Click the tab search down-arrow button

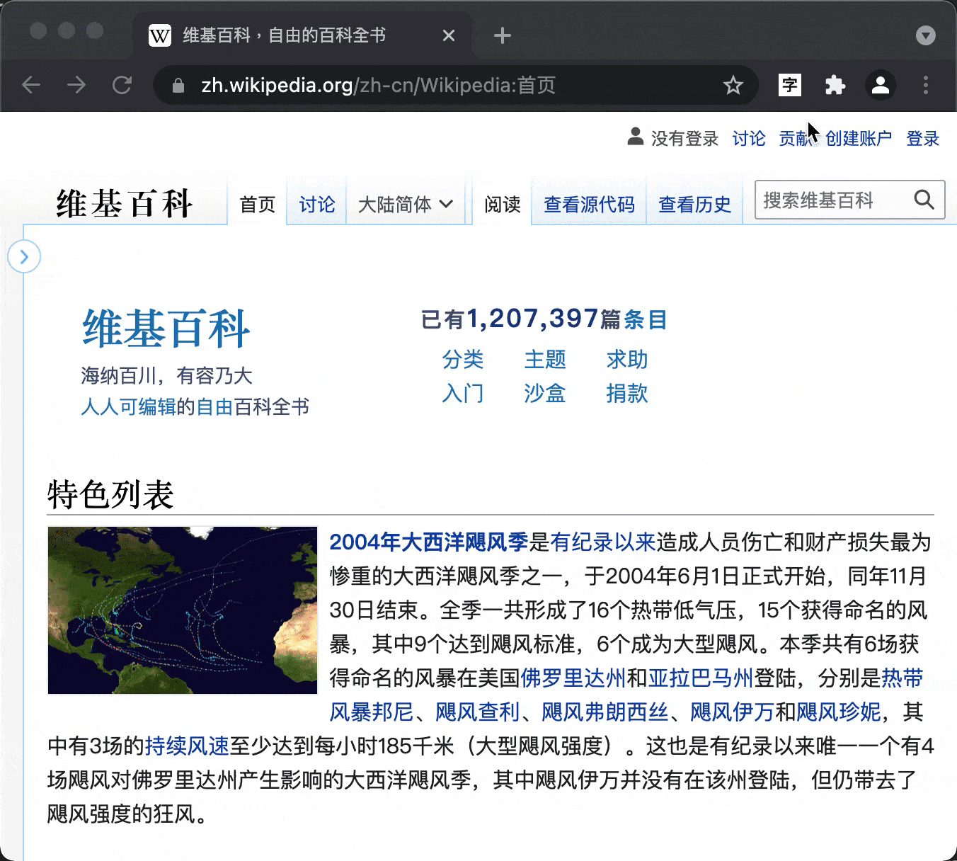926,35
